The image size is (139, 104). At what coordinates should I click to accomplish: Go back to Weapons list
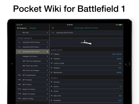pyautogui.click(x=22, y=28)
